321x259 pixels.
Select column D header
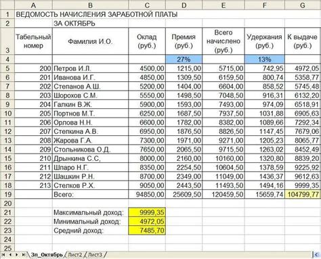tap(184, 5)
